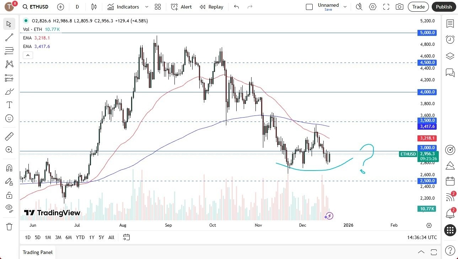The image size is (458, 259).
Task: Pick the Brush drawing tool
Action: tap(9, 91)
